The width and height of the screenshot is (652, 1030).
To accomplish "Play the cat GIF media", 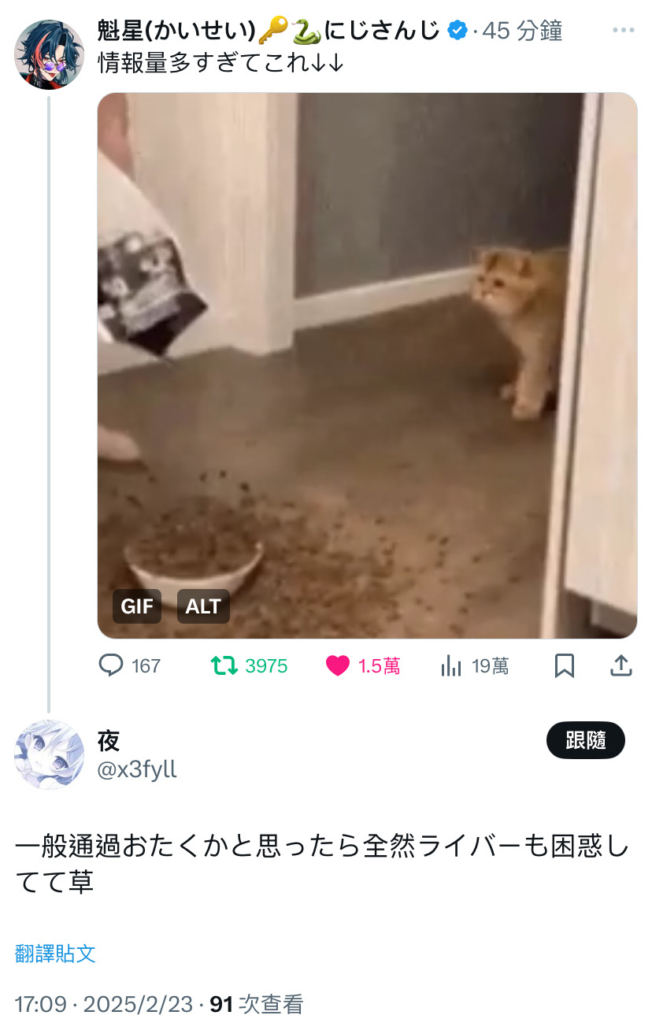I will (x=367, y=365).
